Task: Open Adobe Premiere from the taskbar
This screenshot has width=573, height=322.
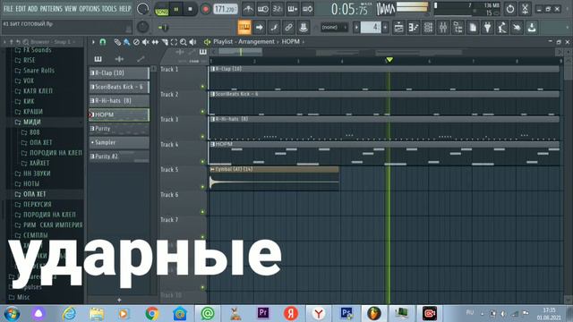Action: 262,313
